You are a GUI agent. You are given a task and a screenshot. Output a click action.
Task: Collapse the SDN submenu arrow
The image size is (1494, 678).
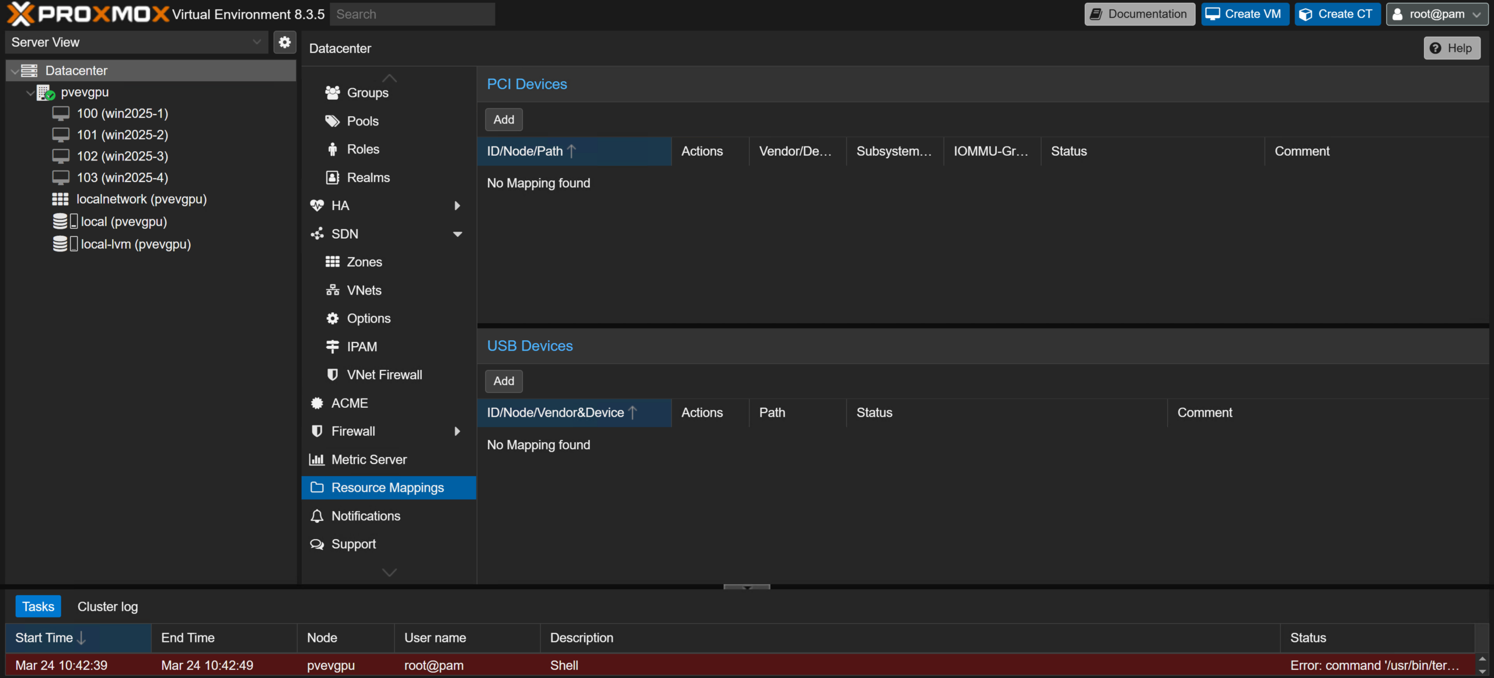458,234
